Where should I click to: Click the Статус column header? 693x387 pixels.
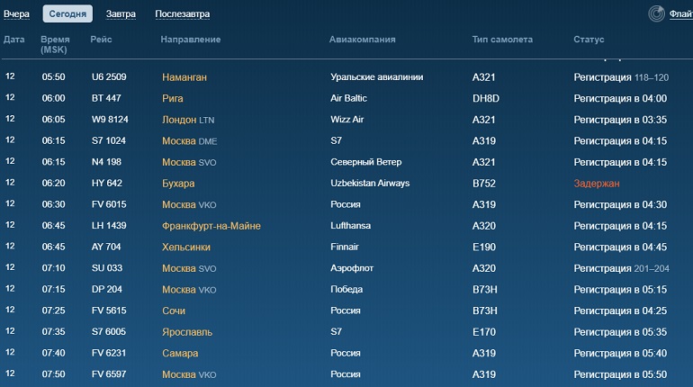[589, 40]
